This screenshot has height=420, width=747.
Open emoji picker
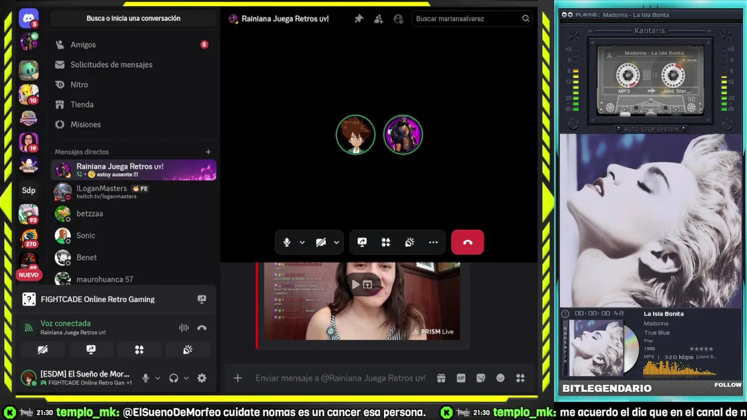pos(500,378)
